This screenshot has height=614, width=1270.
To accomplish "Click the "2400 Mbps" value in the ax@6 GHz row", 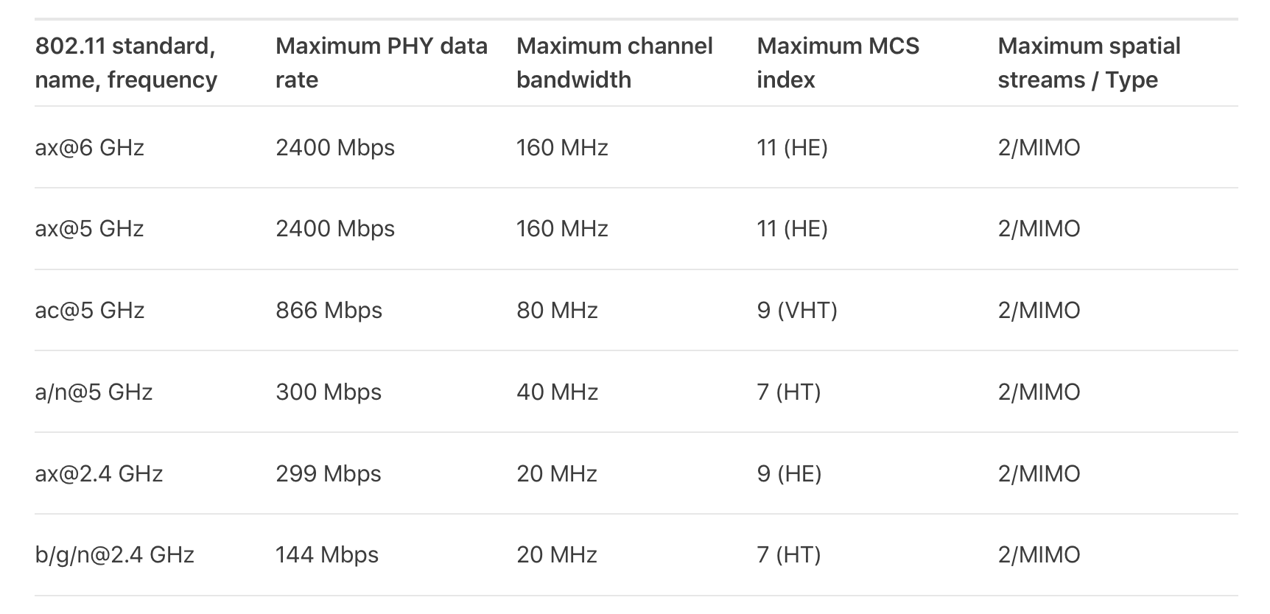I will tap(335, 148).
